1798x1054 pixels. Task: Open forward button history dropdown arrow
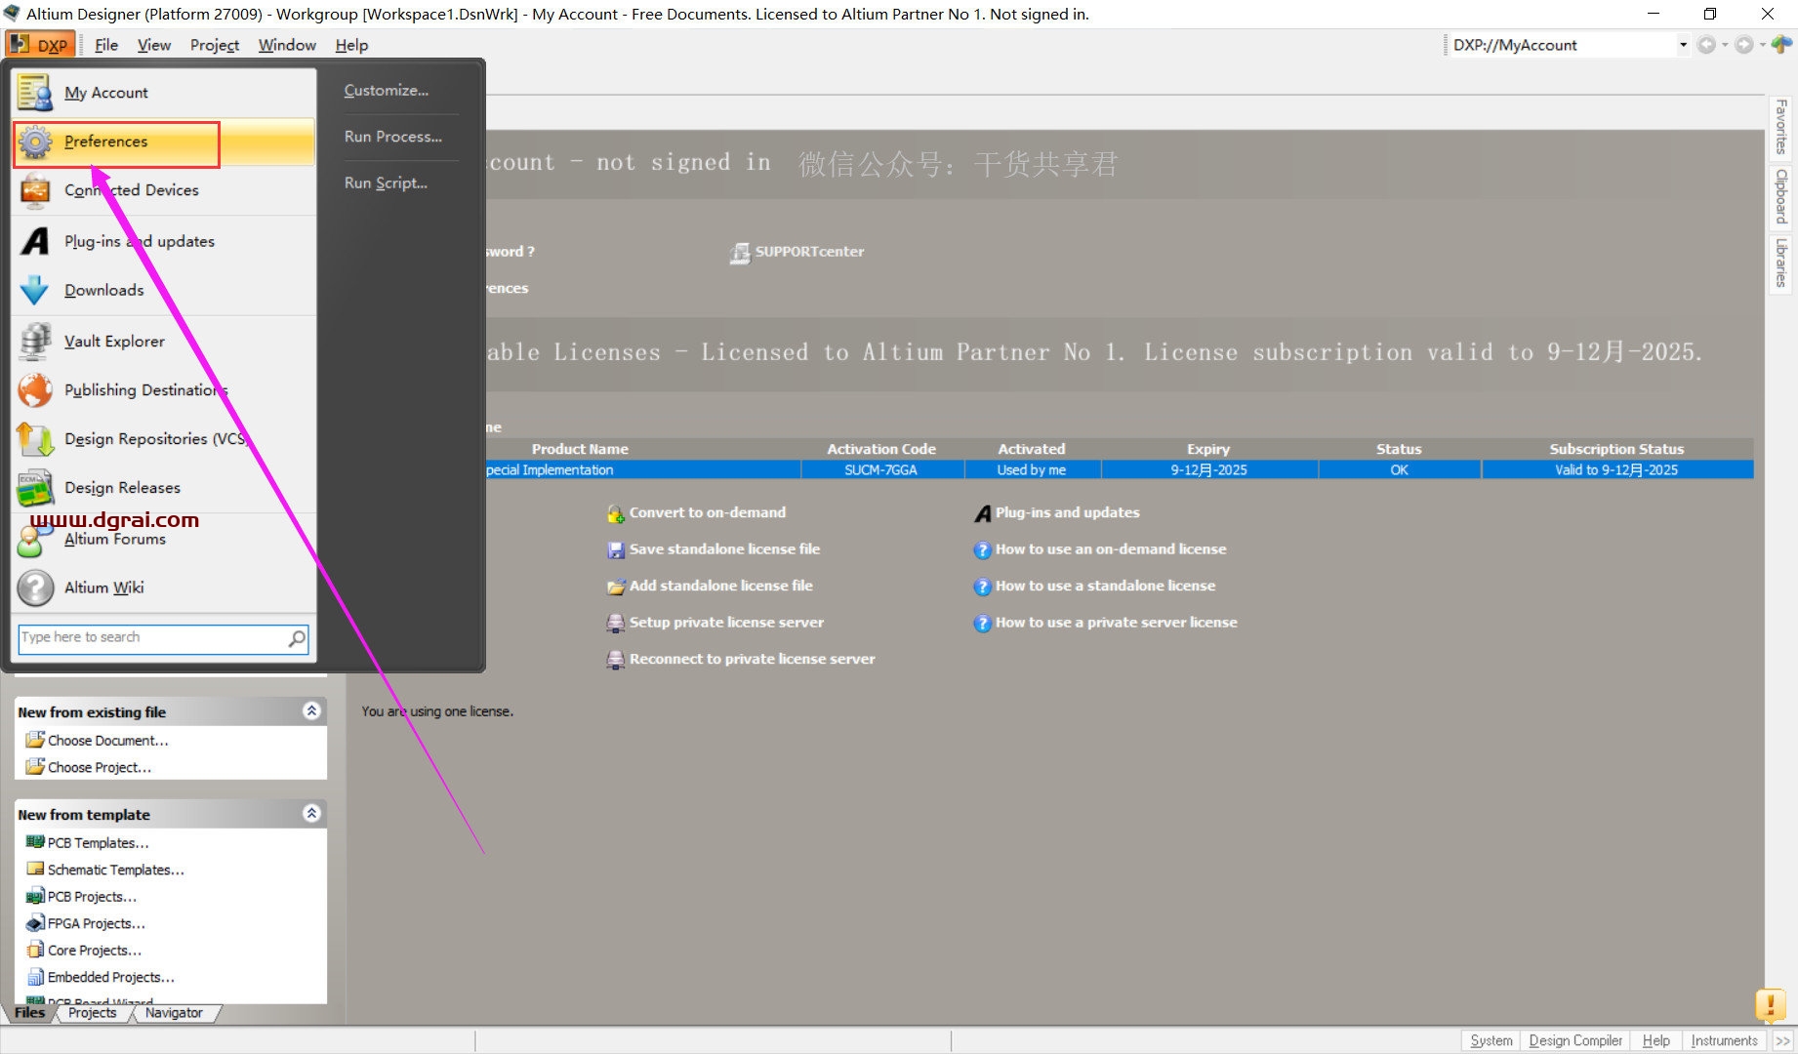tap(1763, 45)
